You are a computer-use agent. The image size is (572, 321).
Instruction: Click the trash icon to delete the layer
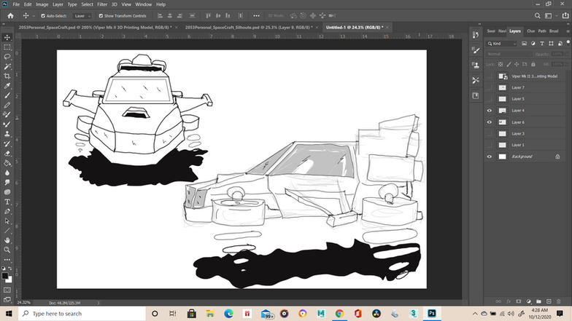tap(560, 301)
